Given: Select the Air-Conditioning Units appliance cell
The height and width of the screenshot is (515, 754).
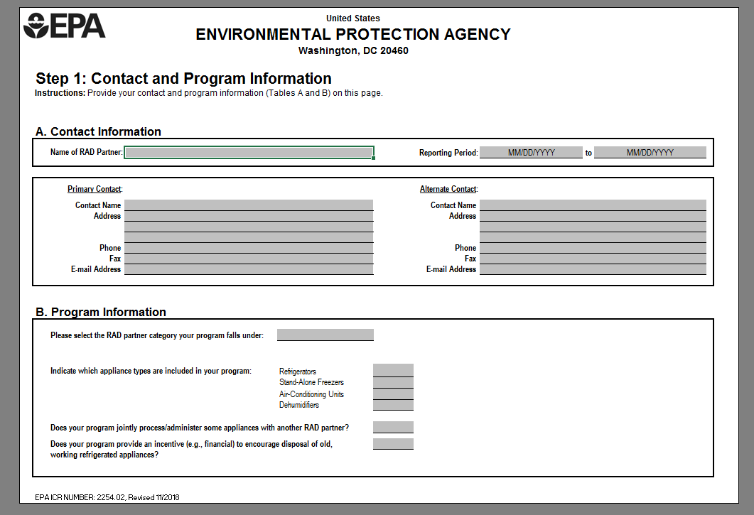Looking at the screenshot, I should (393, 394).
